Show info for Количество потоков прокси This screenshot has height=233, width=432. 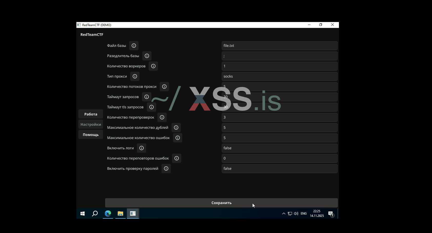click(x=164, y=87)
